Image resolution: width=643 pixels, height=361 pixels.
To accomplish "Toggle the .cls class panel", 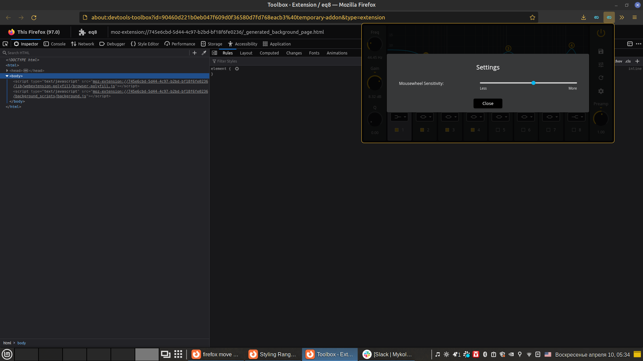I will tap(628, 61).
